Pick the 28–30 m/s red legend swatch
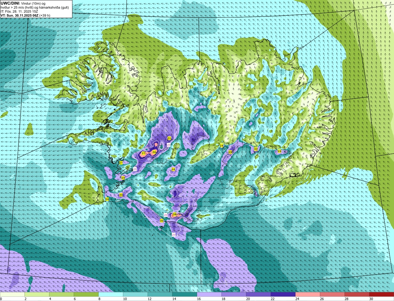 (x=357, y=294)
